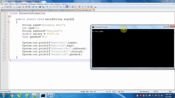
Task: Toggle Word Wrap in the toolbar
Action: click(x=61, y=7)
